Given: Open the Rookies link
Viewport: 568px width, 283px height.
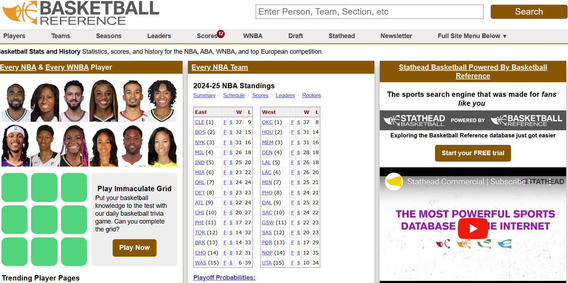Looking at the screenshot, I should (312, 95).
